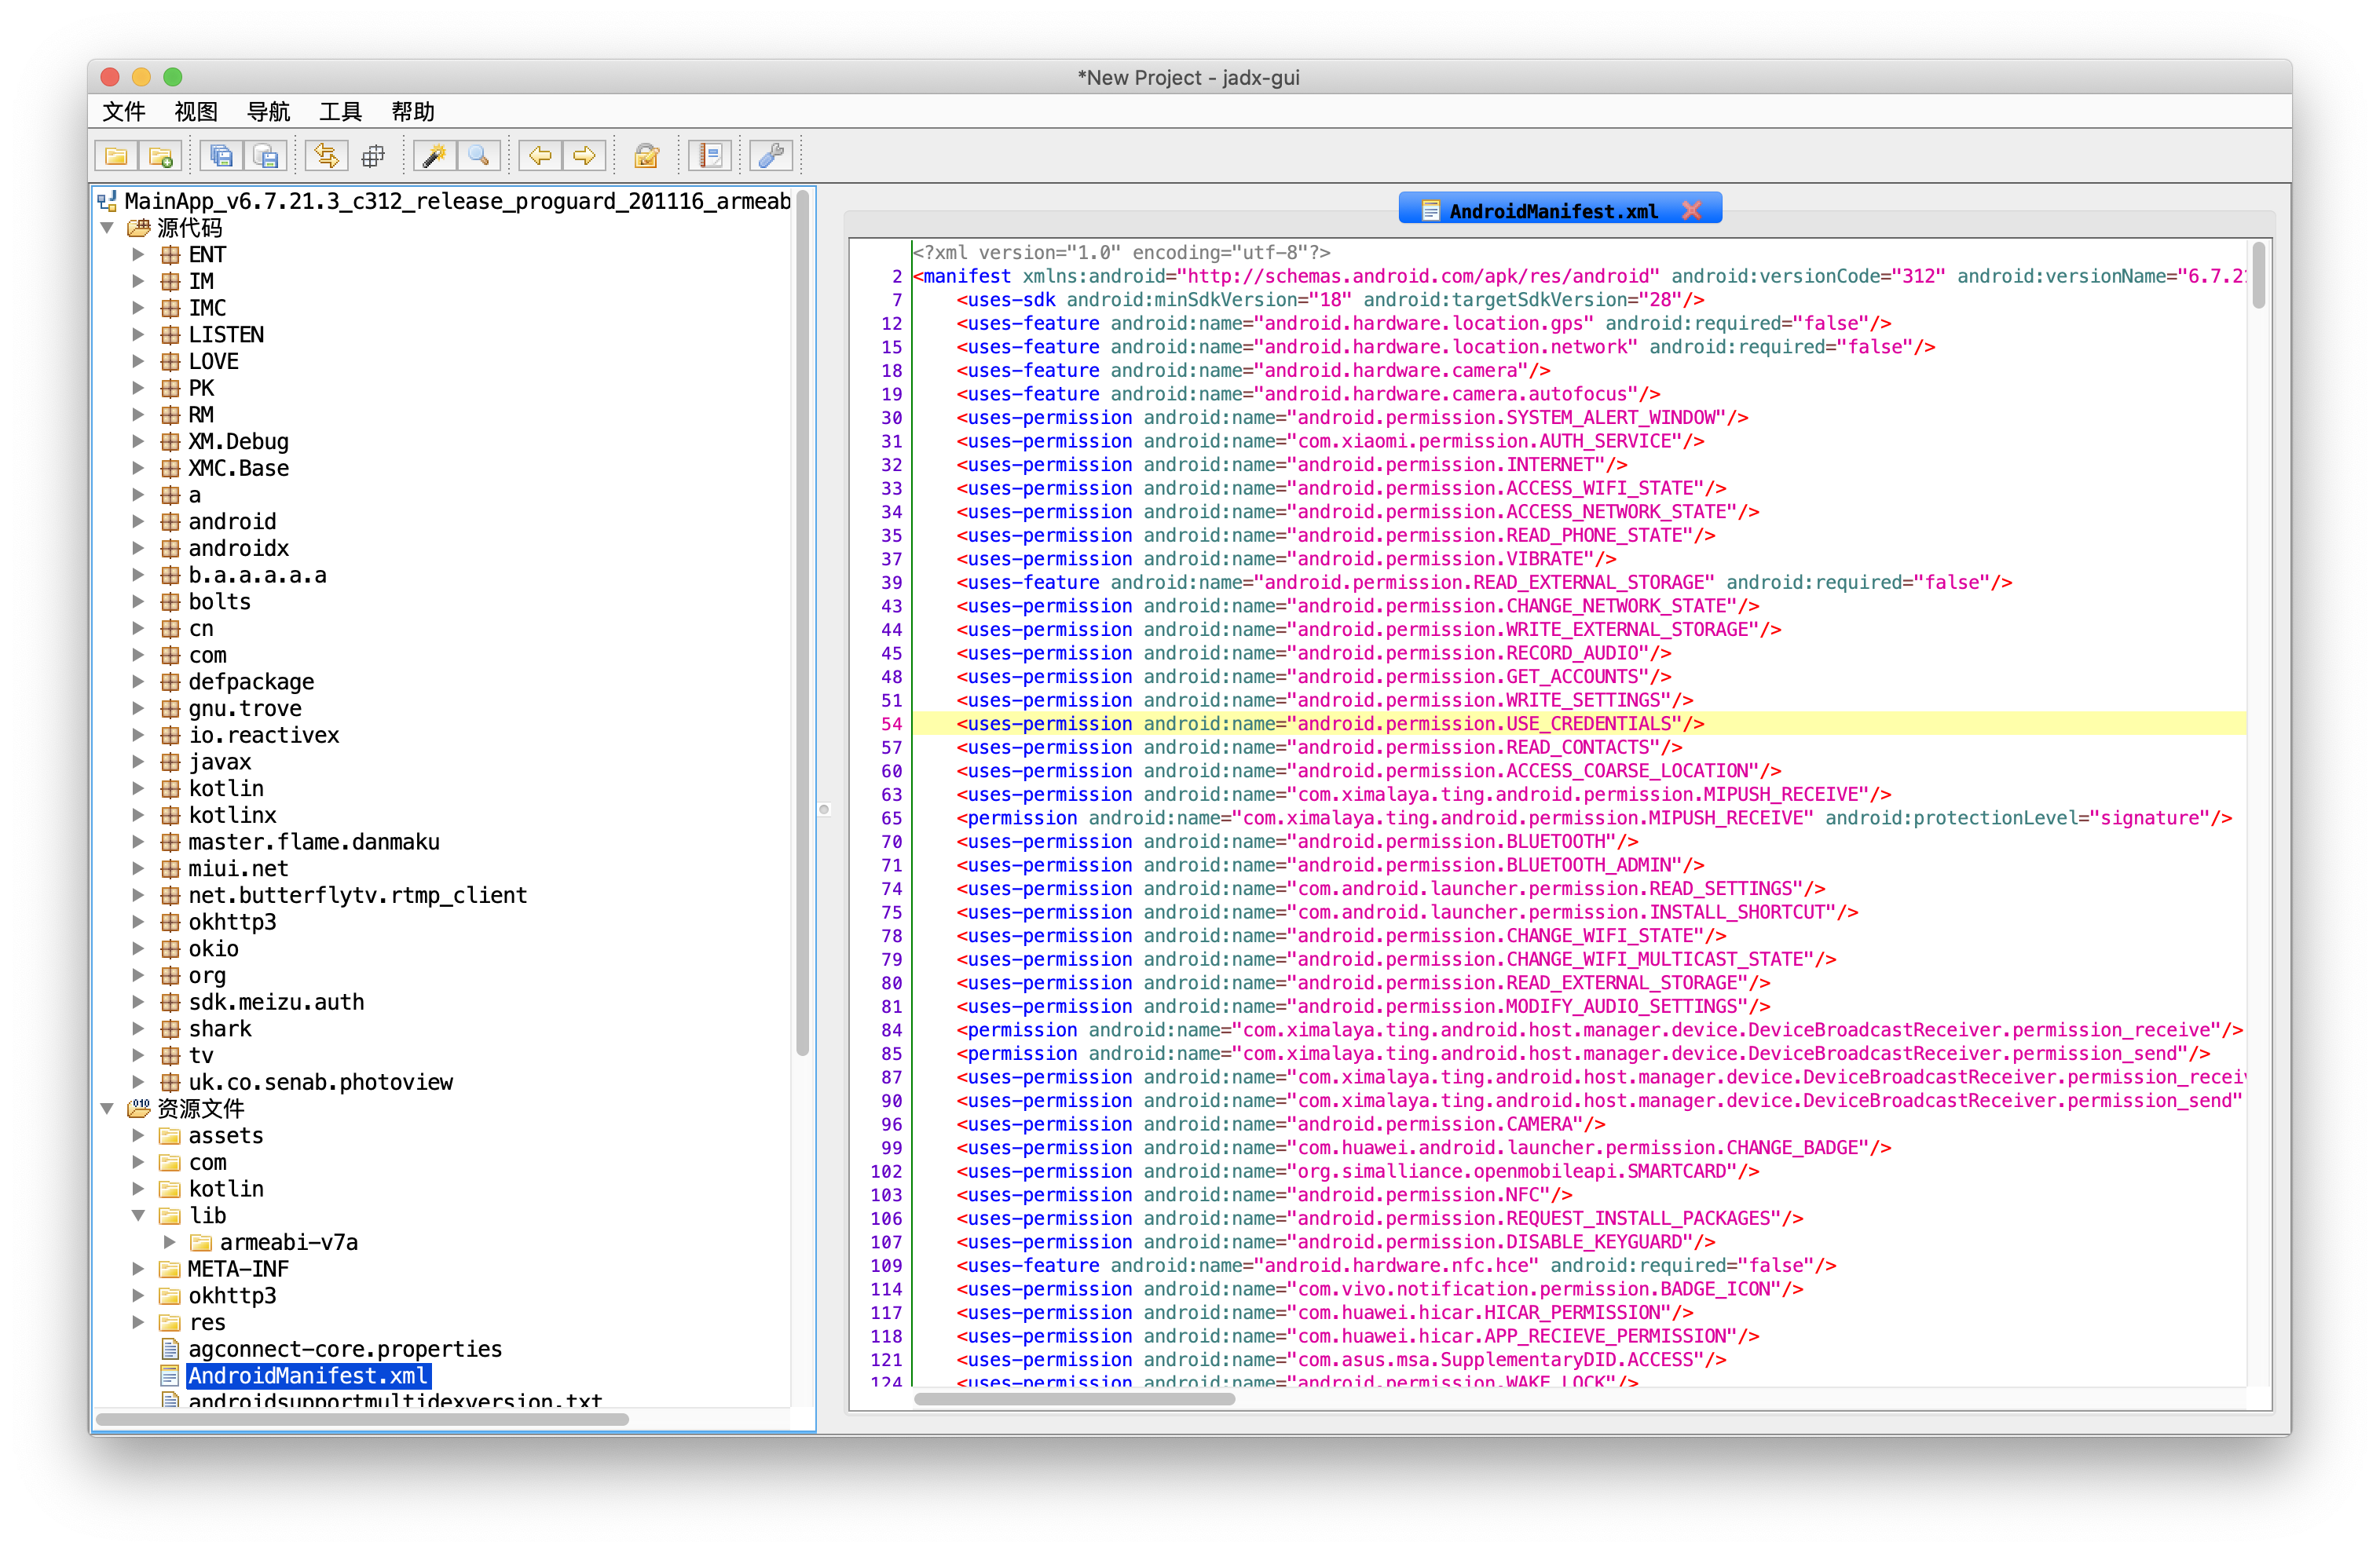Navigate back with left arrow icon

click(x=540, y=156)
